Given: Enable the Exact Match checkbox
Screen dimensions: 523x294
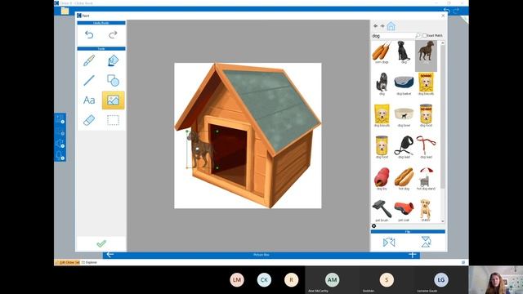Looking at the screenshot, I should (x=425, y=35).
